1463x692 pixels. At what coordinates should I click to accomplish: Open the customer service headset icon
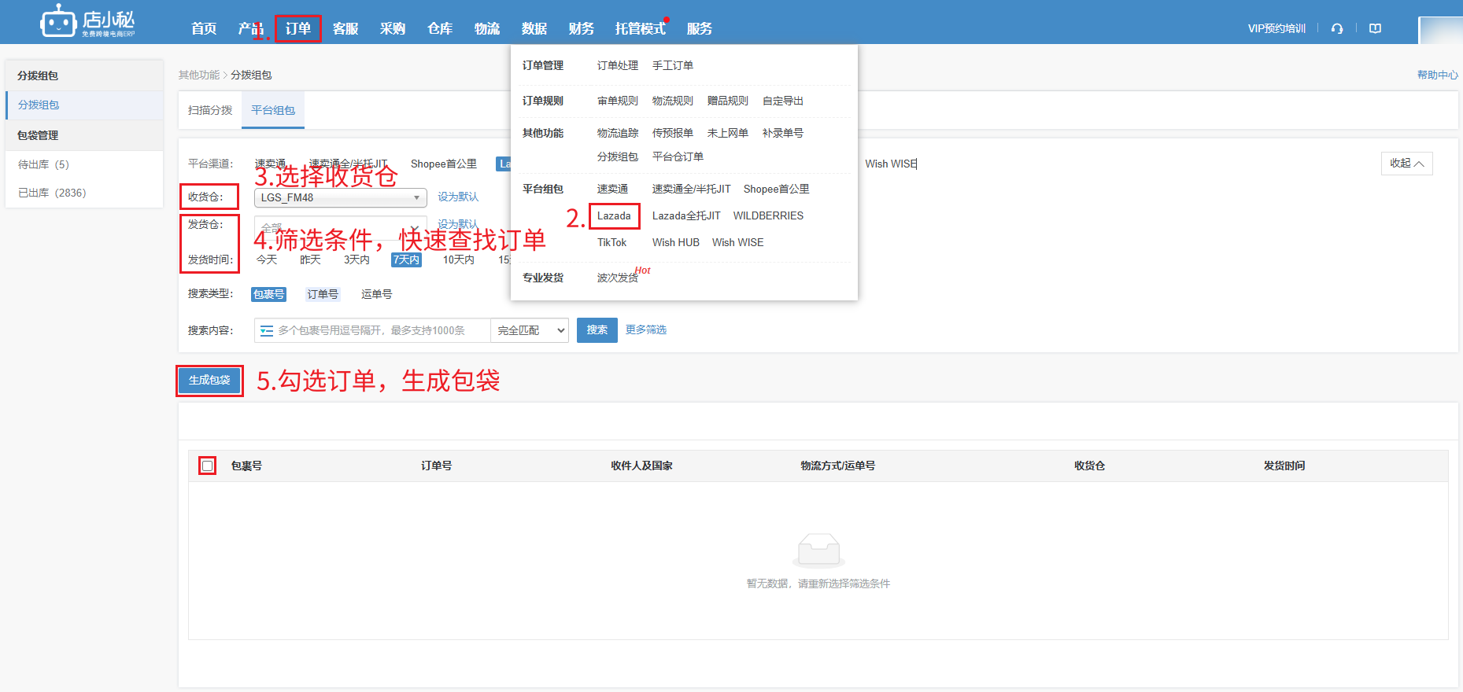pyautogui.click(x=1337, y=28)
